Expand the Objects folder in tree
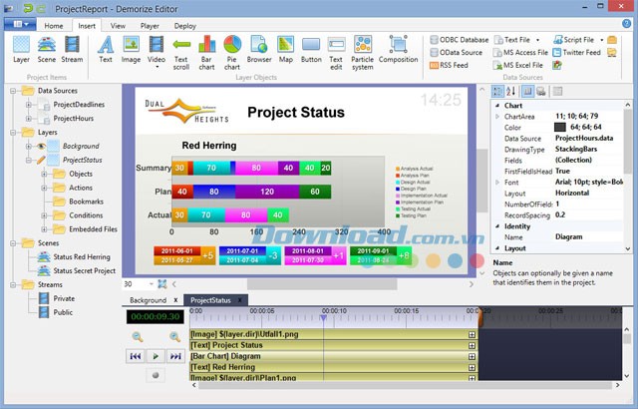Image resolution: width=638 pixels, height=409 pixels. (x=44, y=174)
